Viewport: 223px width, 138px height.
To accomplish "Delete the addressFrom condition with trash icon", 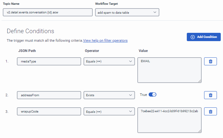I will pyautogui.click(x=211, y=95).
